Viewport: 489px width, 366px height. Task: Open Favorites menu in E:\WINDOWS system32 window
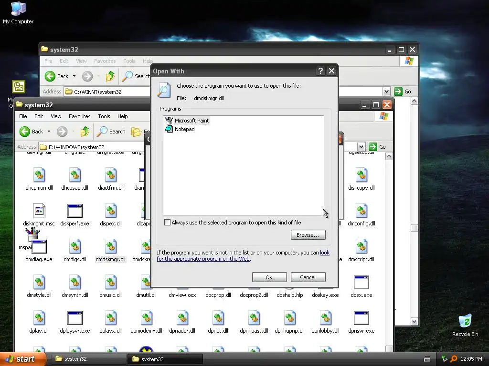pyautogui.click(x=80, y=116)
